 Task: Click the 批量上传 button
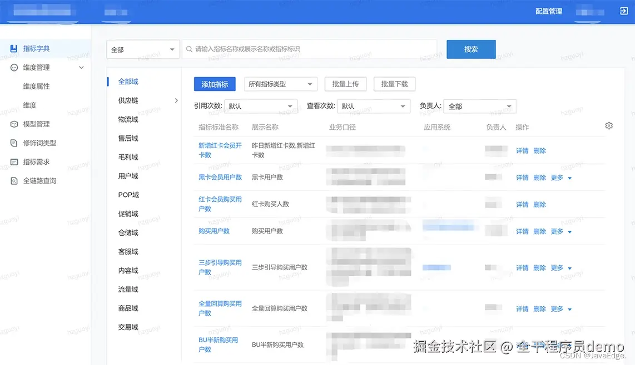345,84
